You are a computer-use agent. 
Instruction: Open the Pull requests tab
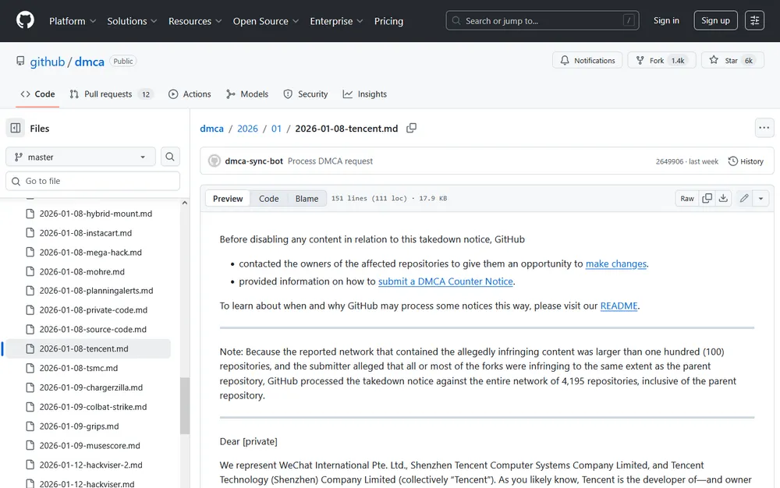[112, 94]
